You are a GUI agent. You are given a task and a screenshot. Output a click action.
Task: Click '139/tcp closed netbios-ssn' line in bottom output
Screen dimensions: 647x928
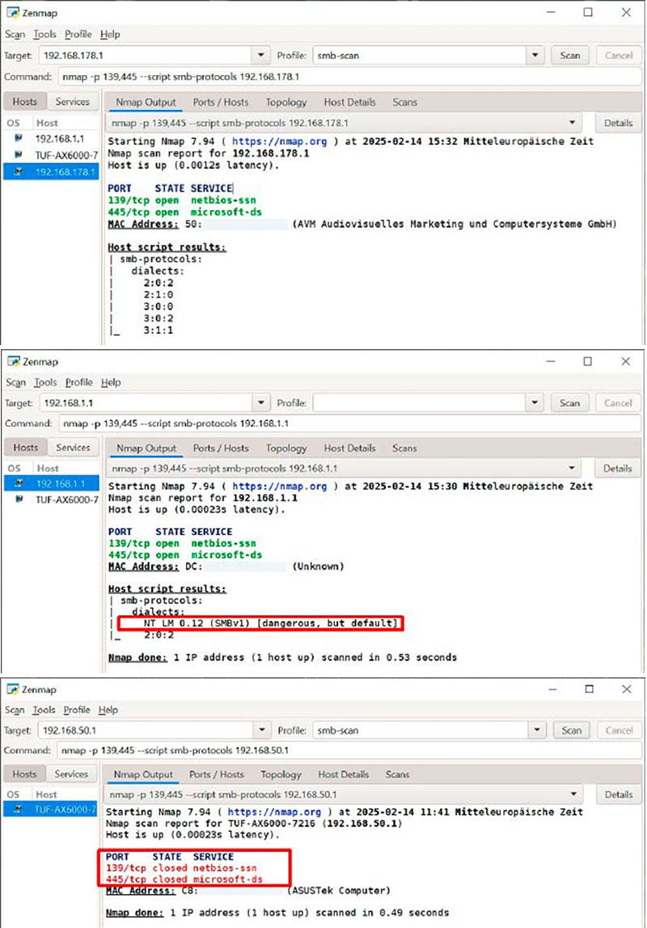click(x=181, y=868)
